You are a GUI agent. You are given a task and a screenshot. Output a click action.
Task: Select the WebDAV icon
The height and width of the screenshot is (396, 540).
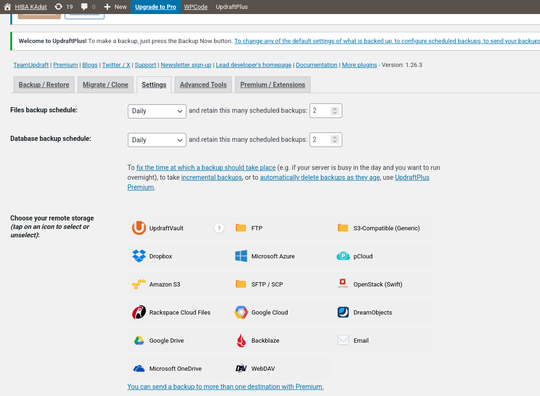pyautogui.click(x=241, y=368)
